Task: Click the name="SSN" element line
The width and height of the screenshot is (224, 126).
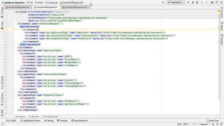Action: [47, 56]
